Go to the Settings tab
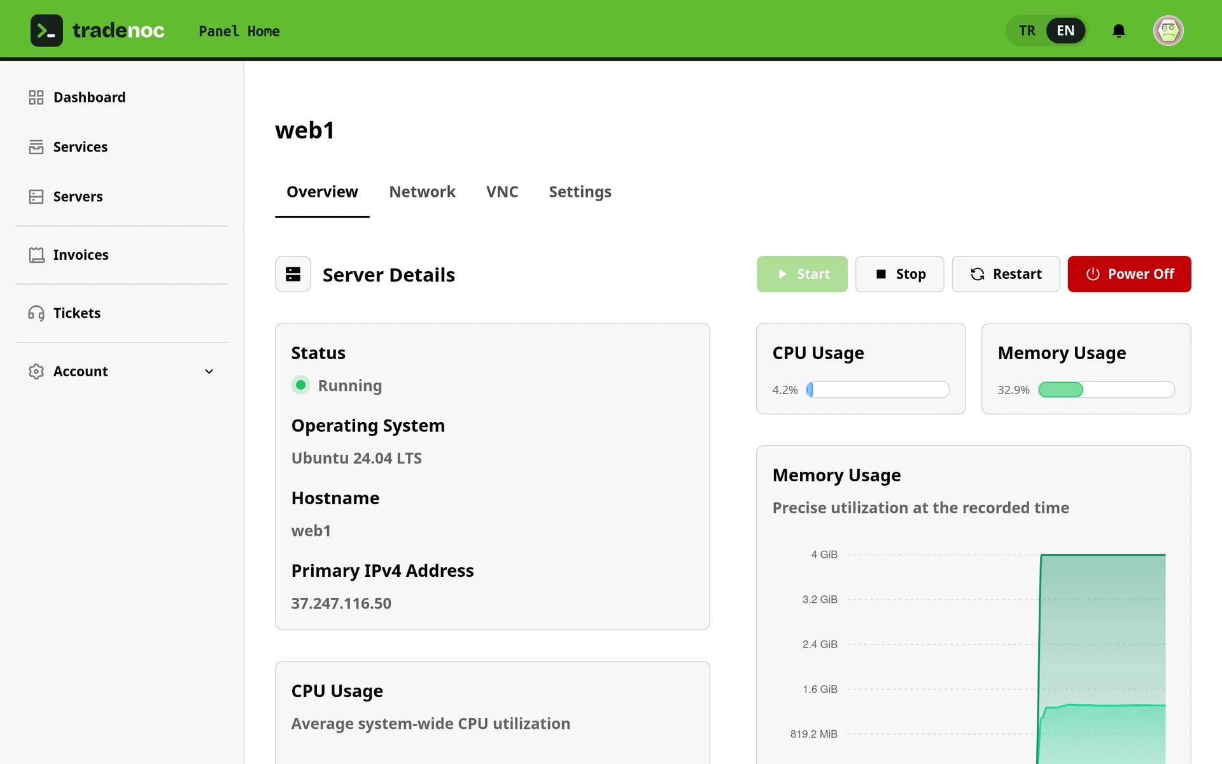Image resolution: width=1222 pixels, height=764 pixels. pos(580,192)
